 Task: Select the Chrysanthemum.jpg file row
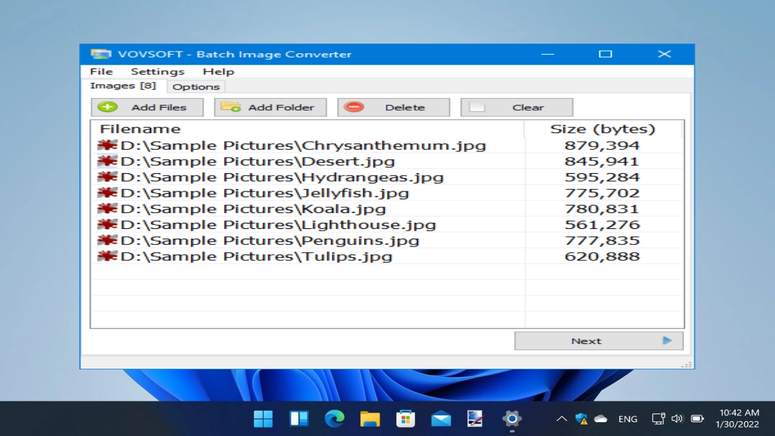[386, 145]
